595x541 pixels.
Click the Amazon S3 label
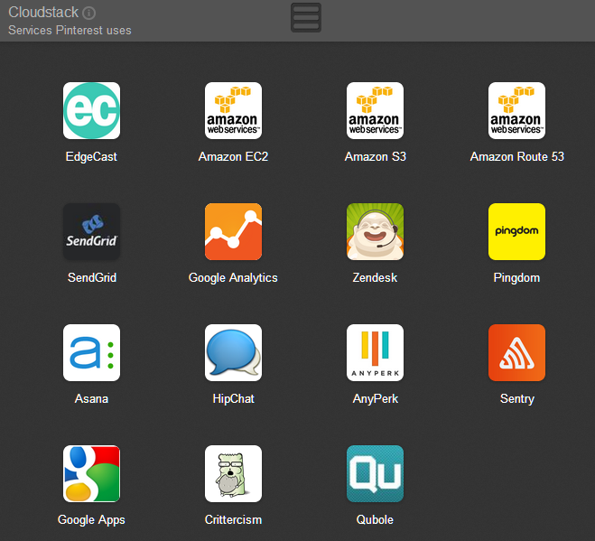[376, 157]
